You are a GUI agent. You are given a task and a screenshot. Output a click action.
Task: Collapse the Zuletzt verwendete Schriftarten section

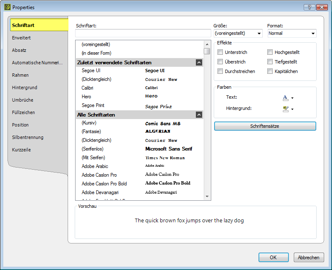pyautogui.click(x=199, y=63)
